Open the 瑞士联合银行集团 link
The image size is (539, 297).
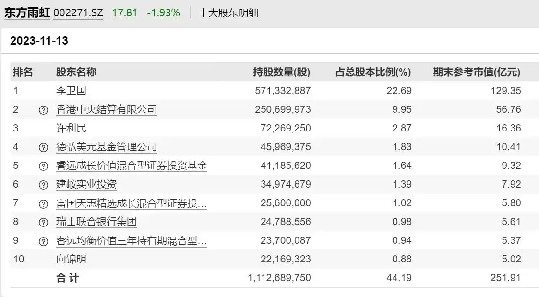(96, 222)
